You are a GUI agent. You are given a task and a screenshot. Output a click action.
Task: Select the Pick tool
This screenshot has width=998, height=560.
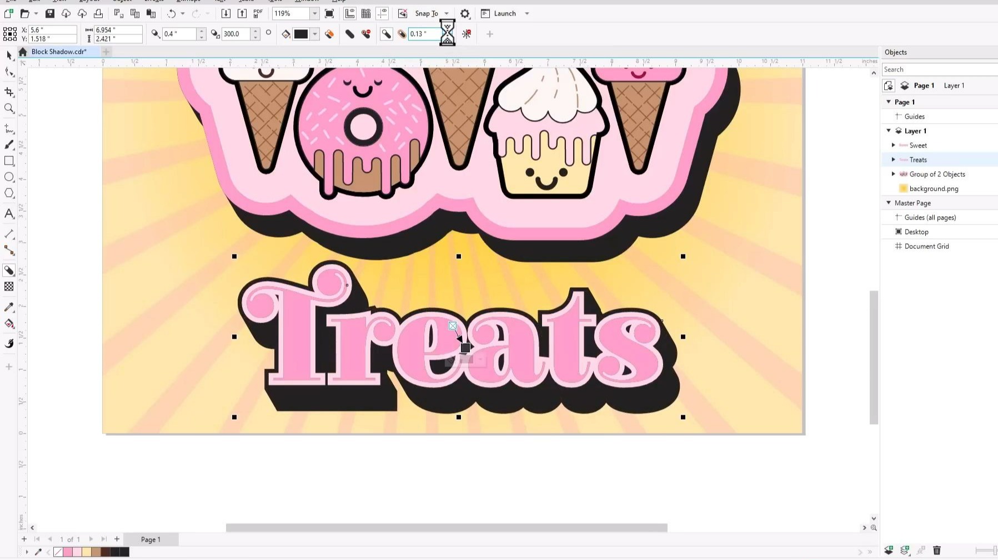point(9,55)
